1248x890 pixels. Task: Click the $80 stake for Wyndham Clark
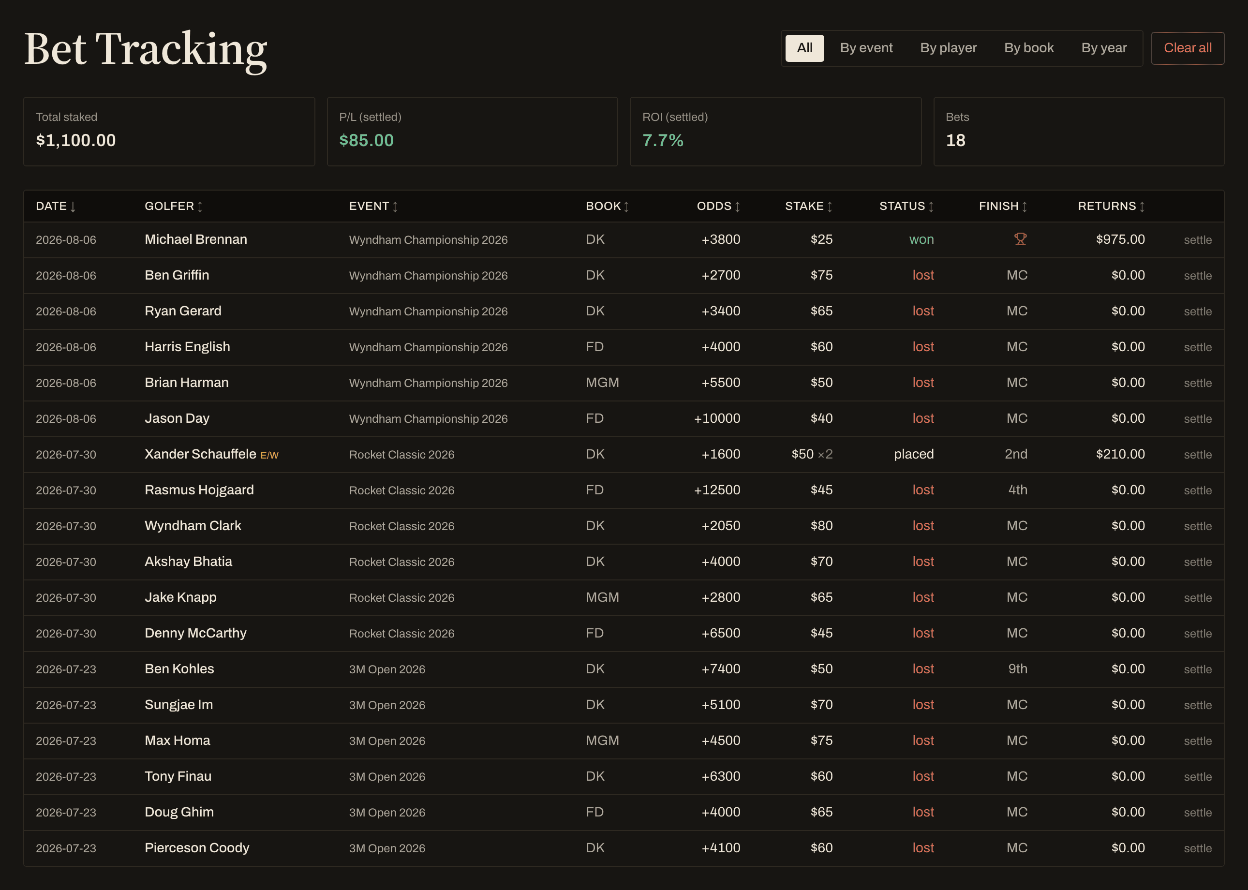pos(821,526)
